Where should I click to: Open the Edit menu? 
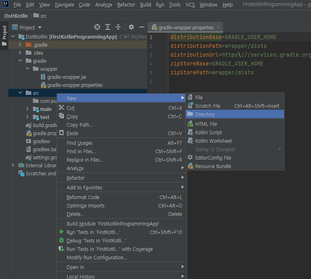tap(30, 4)
